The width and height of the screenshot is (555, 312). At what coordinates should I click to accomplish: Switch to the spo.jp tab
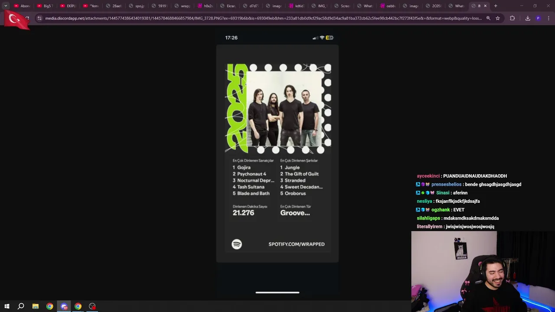click(x=137, y=6)
